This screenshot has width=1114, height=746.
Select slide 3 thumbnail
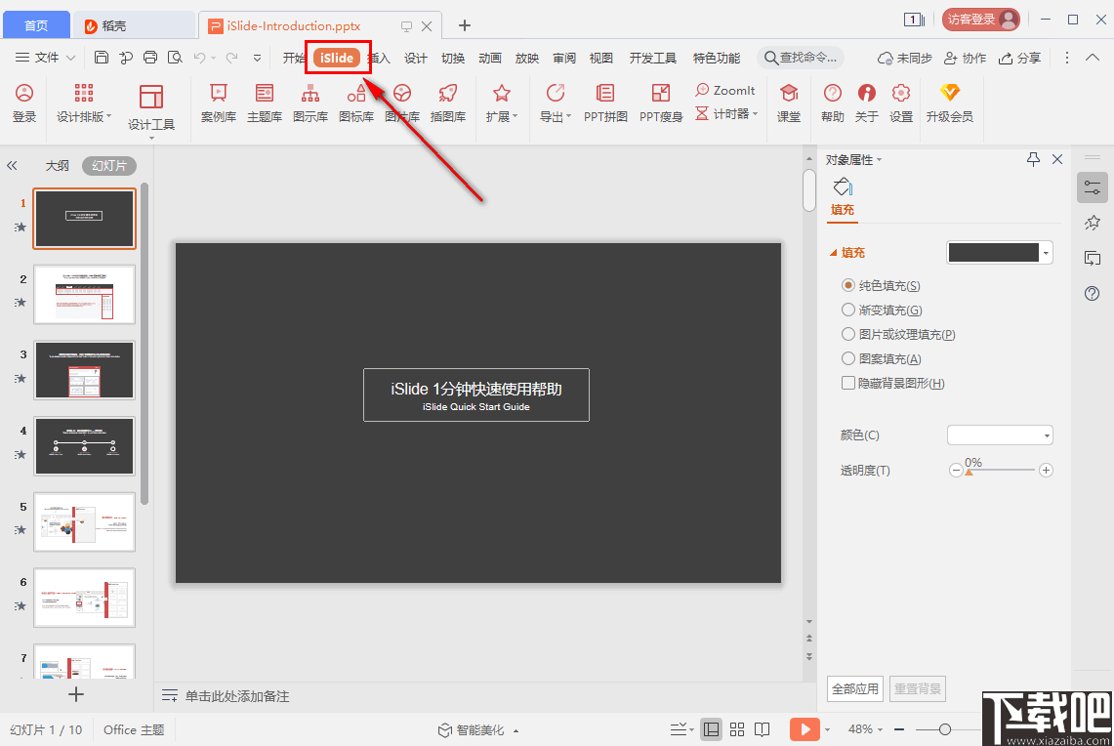coord(84,370)
